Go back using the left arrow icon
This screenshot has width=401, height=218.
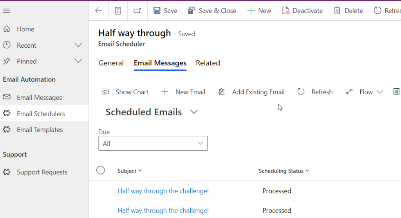[x=98, y=11]
